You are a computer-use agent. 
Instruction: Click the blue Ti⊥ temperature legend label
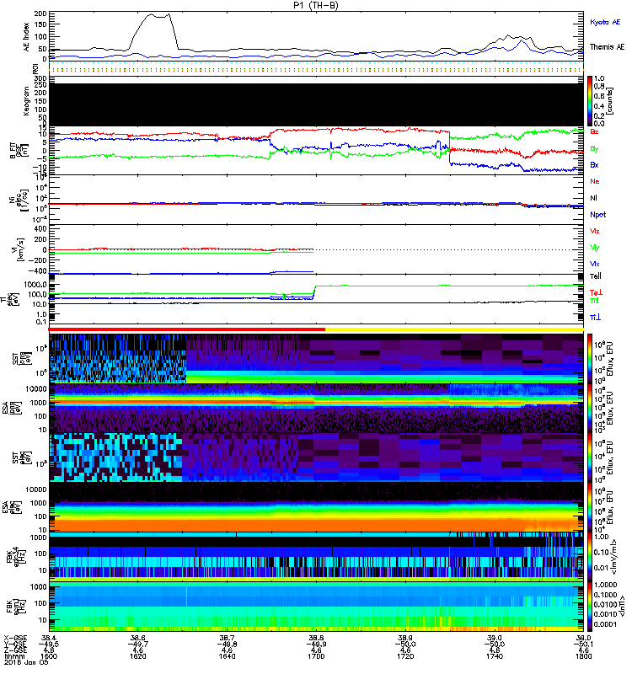(x=595, y=318)
